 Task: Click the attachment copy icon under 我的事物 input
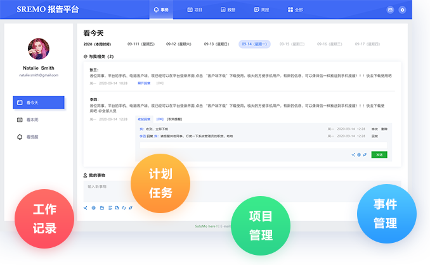tap(117, 208)
